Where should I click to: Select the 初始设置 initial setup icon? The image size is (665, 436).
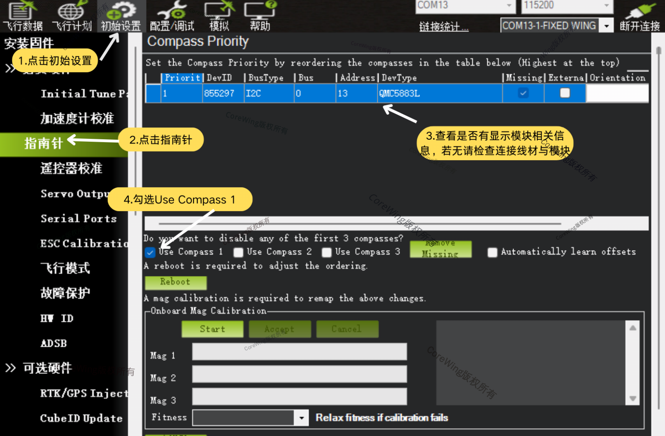tap(121, 16)
